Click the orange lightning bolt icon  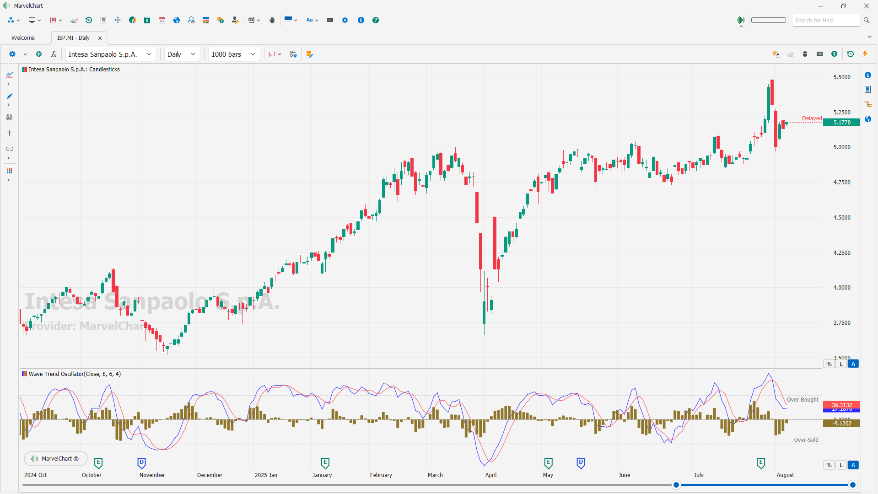[x=865, y=54]
